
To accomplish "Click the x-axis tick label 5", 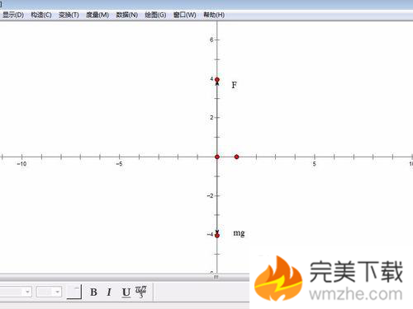I will 314,164.
